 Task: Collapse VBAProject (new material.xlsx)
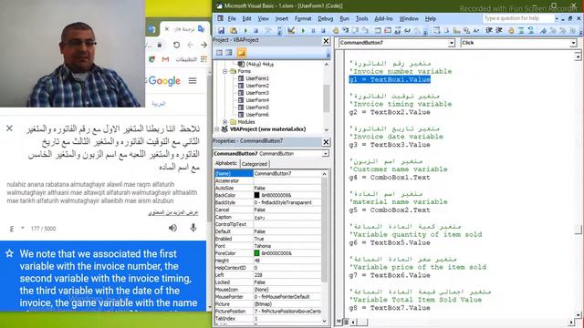click(217, 129)
